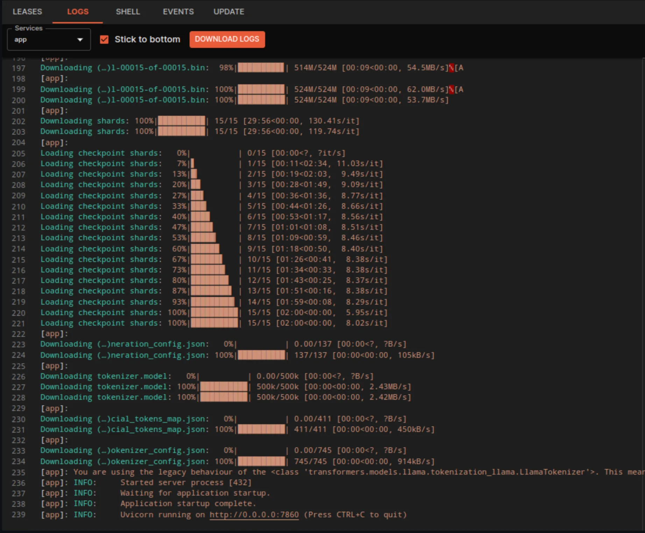The image size is (645, 533).
Task: Uncheck the Stick to bottom checkbox
Action: click(x=104, y=40)
